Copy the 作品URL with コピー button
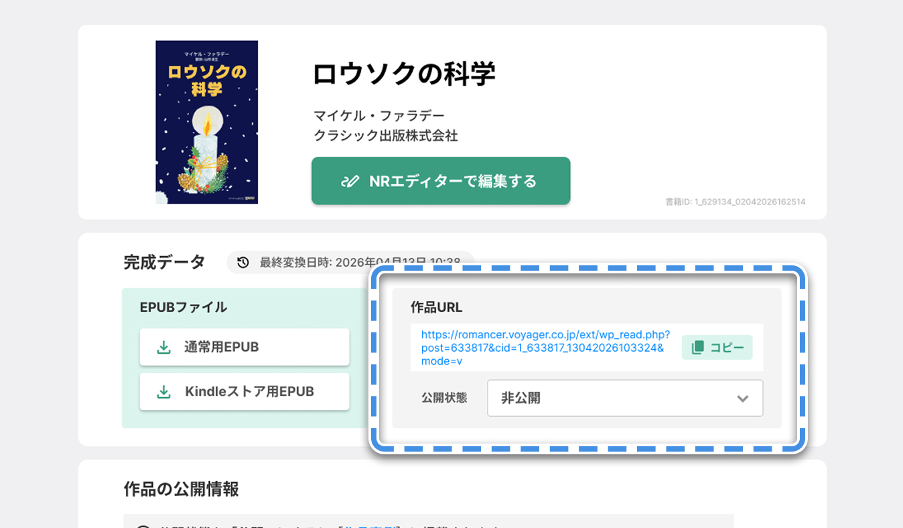Viewport: 903px width, 528px height. pyautogui.click(x=717, y=347)
